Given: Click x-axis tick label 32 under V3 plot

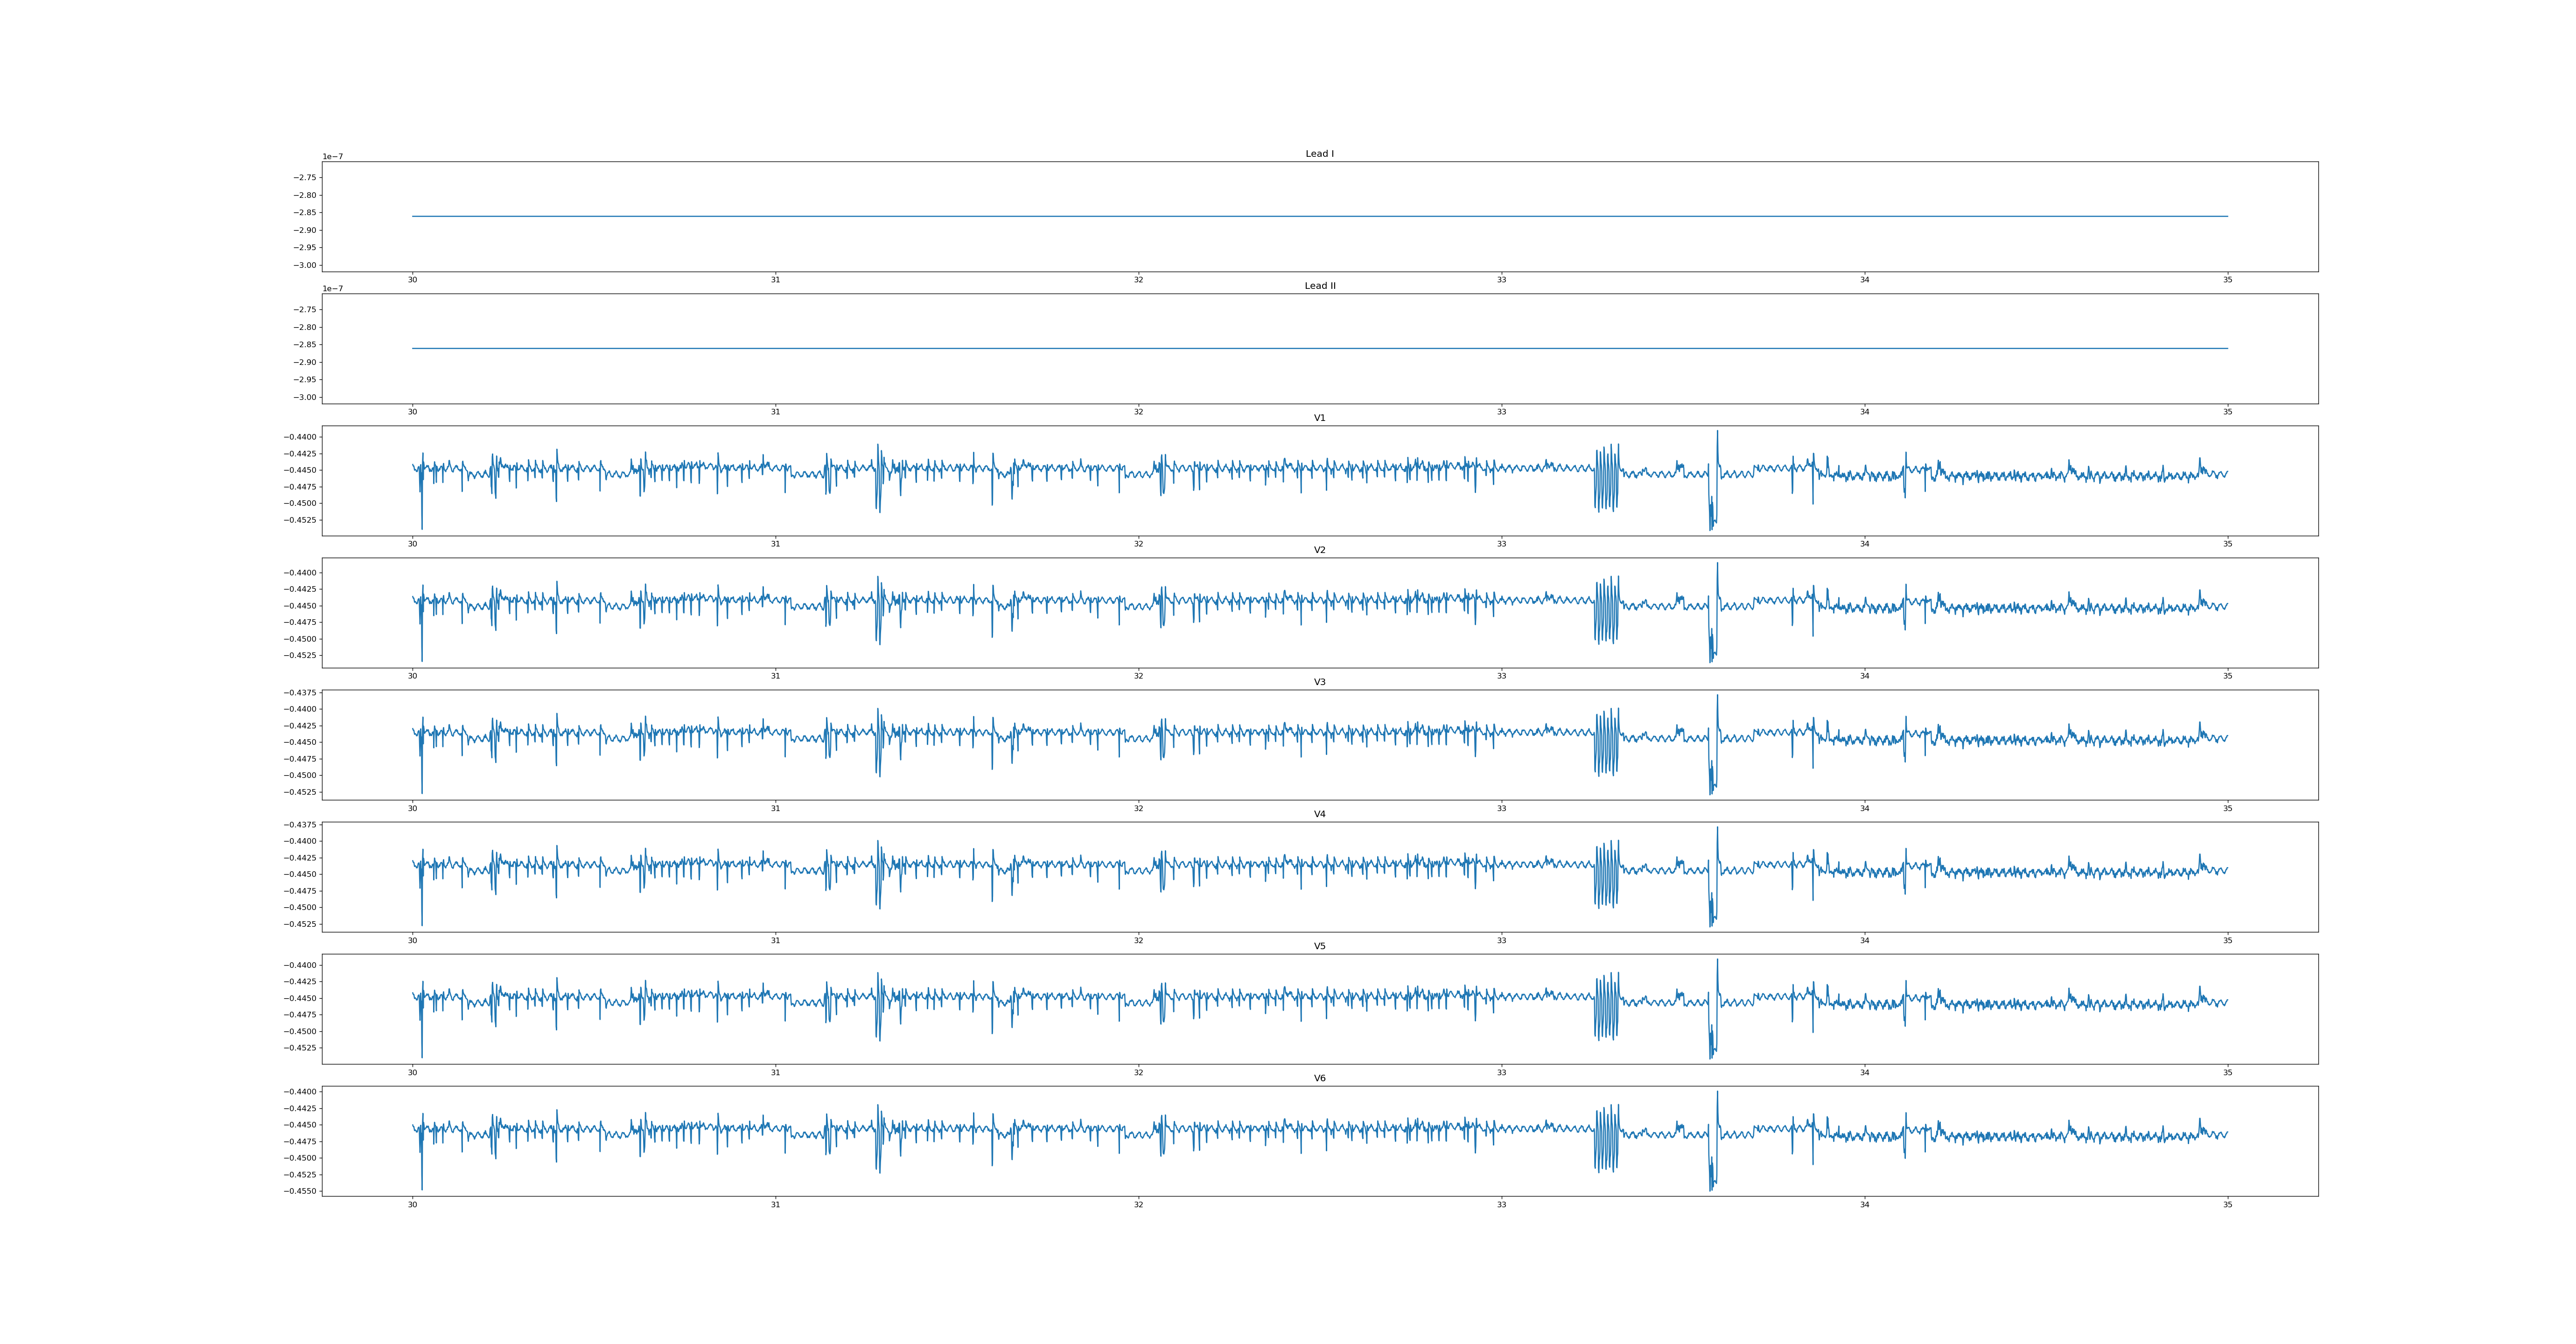Looking at the screenshot, I should coord(1138,808).
